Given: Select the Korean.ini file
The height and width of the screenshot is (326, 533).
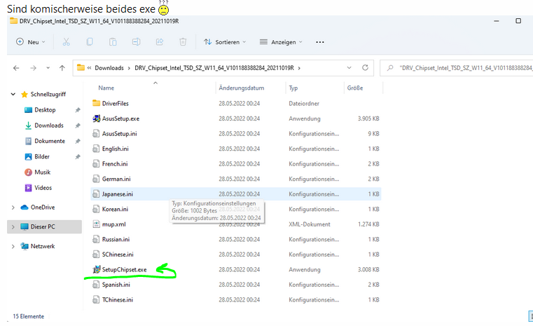Looking at the screenshot, I should tap(115, 210).
